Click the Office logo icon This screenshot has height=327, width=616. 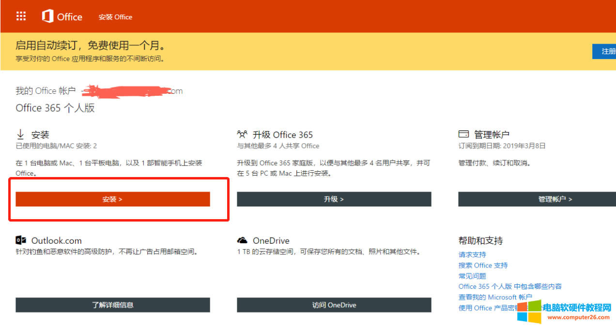(47, 16)
